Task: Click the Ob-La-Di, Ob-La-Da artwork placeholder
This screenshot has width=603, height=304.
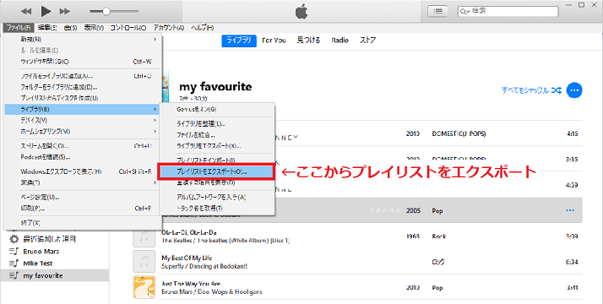Action: tap(144, 236)
